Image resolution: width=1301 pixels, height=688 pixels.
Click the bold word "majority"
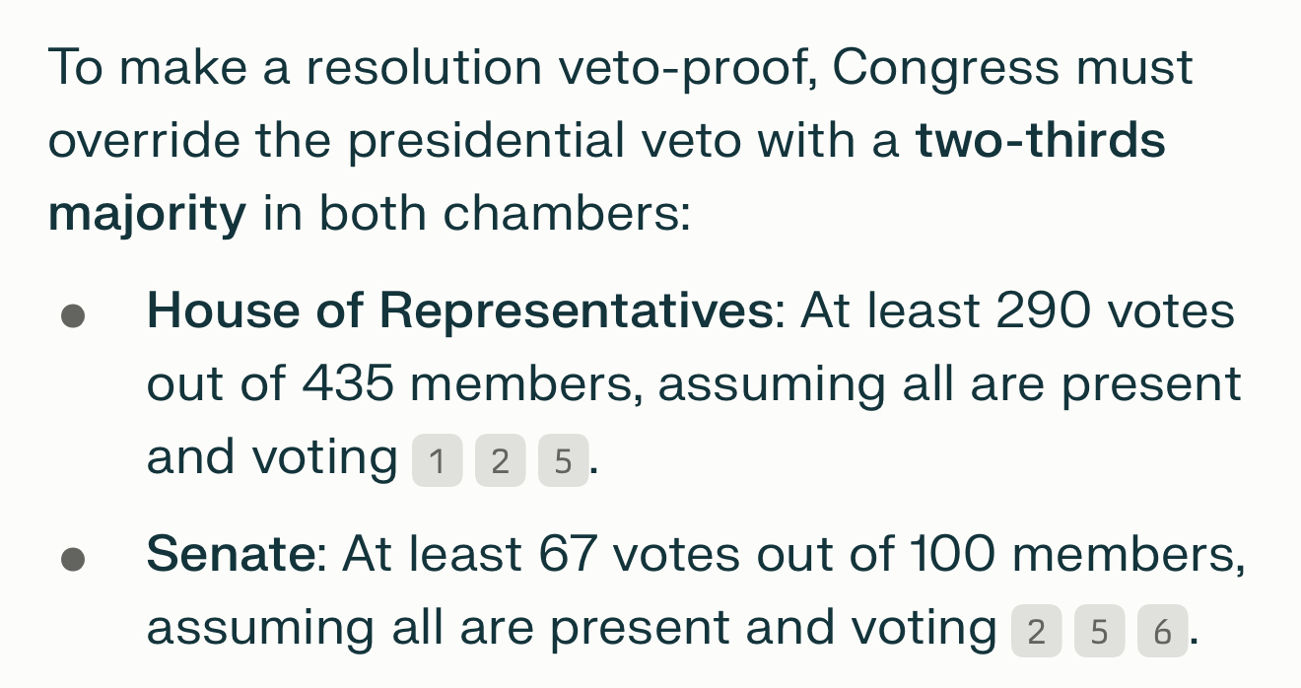(x=147, y=214)
